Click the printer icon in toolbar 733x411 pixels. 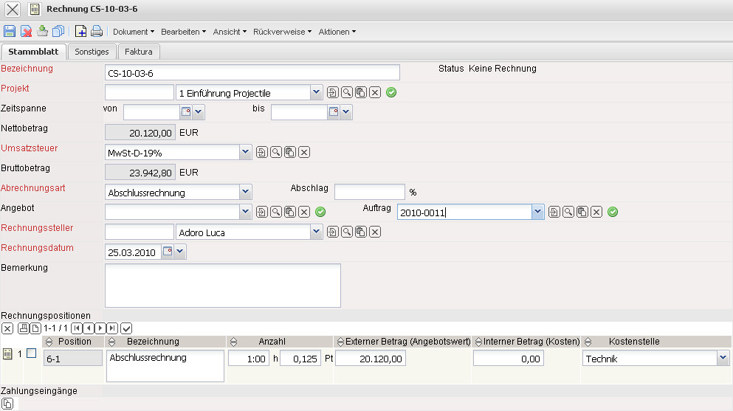tap(97, 32)
